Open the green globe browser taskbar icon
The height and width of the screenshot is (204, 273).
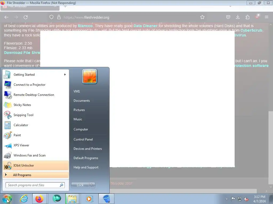click(x=57, y=199)
